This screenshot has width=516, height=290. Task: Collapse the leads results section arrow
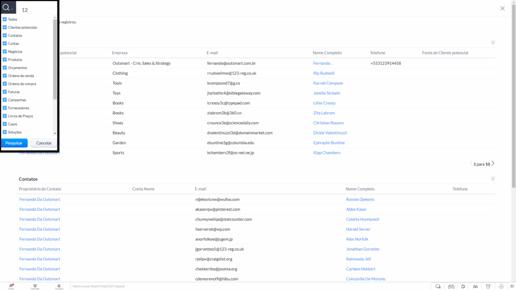493,43
